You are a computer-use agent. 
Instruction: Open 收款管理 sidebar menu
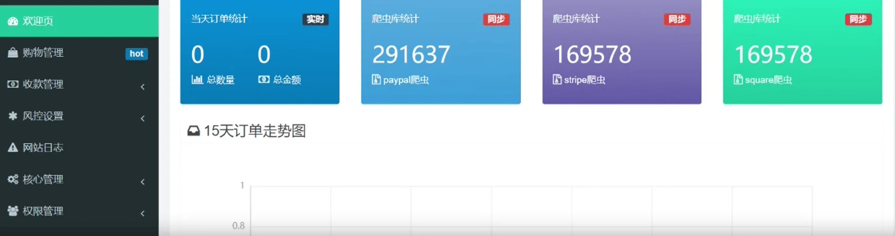tap(79, 85)
